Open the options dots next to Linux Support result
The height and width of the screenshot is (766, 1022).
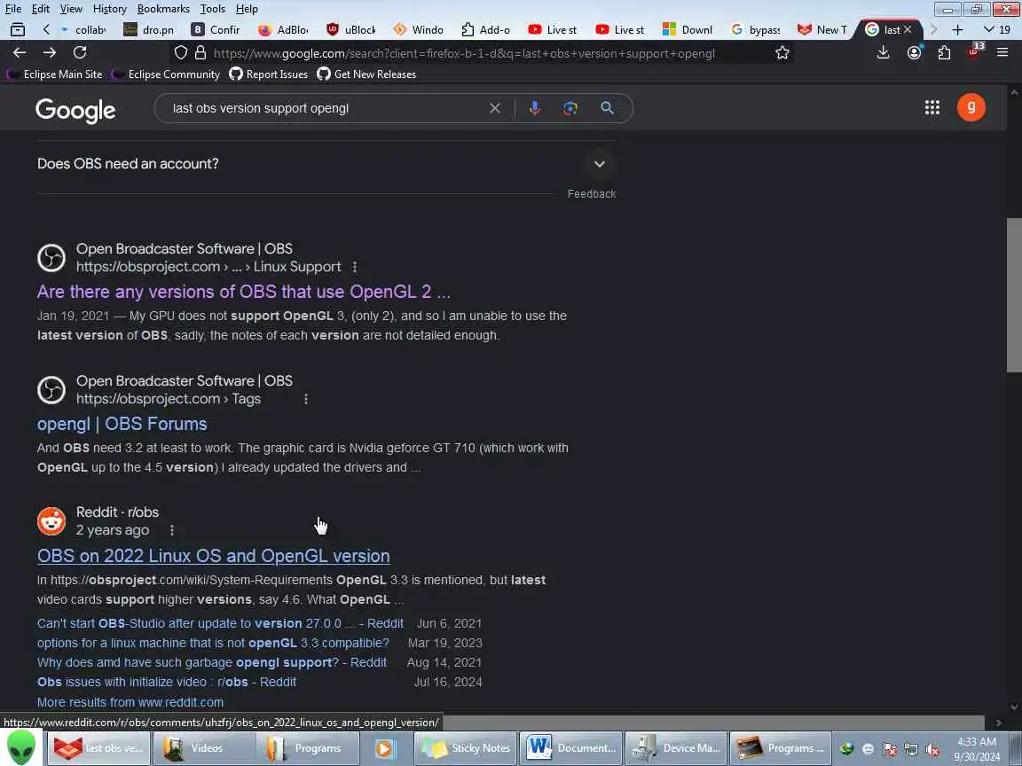pyautogui.click(x=355, y=267)
